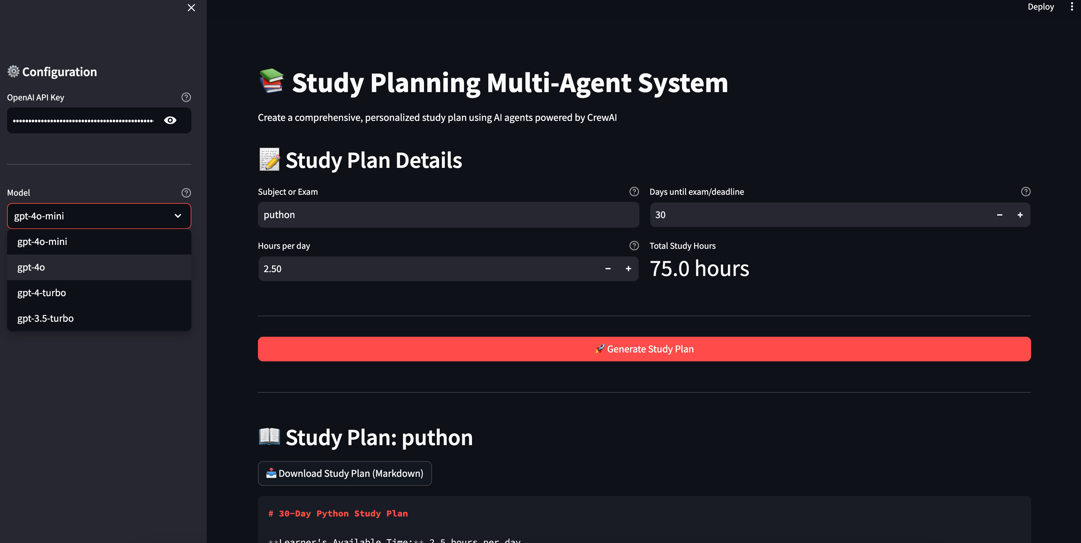The height and width of the screenshot is (543, 1081).
Task: Click the Generate Study Plan button
Action: pos(644,349)
